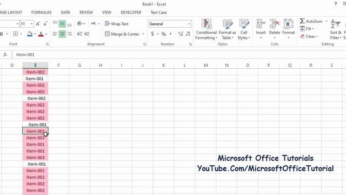The height and width of the screenshot is (195, 346).
Task: Open the Format cells menu
Action: [x=288, y=29]
